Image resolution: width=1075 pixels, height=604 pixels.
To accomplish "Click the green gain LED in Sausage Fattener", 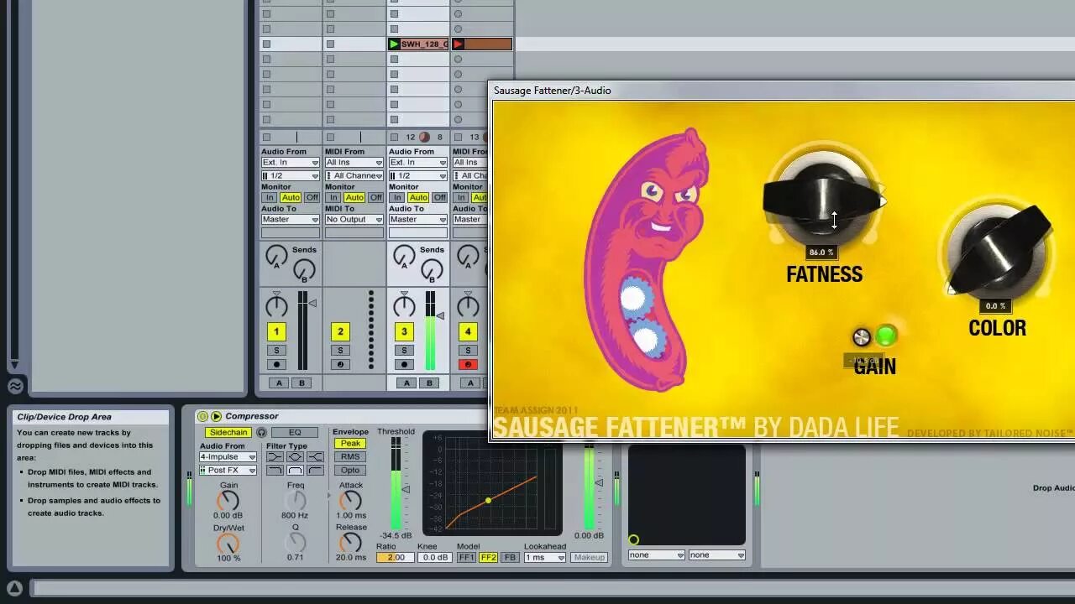I will 886,336.
